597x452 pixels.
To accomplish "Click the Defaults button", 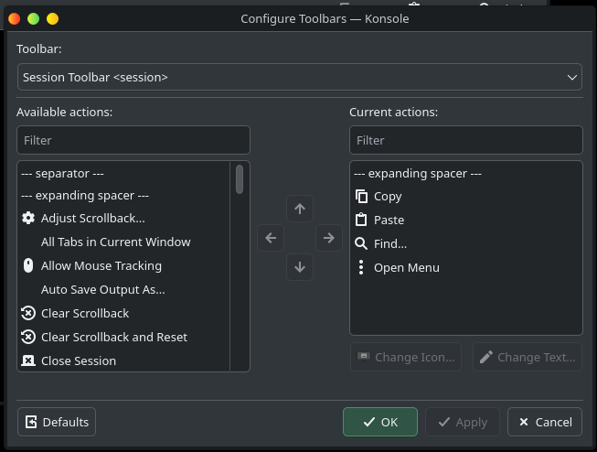I will coord(57,422).
